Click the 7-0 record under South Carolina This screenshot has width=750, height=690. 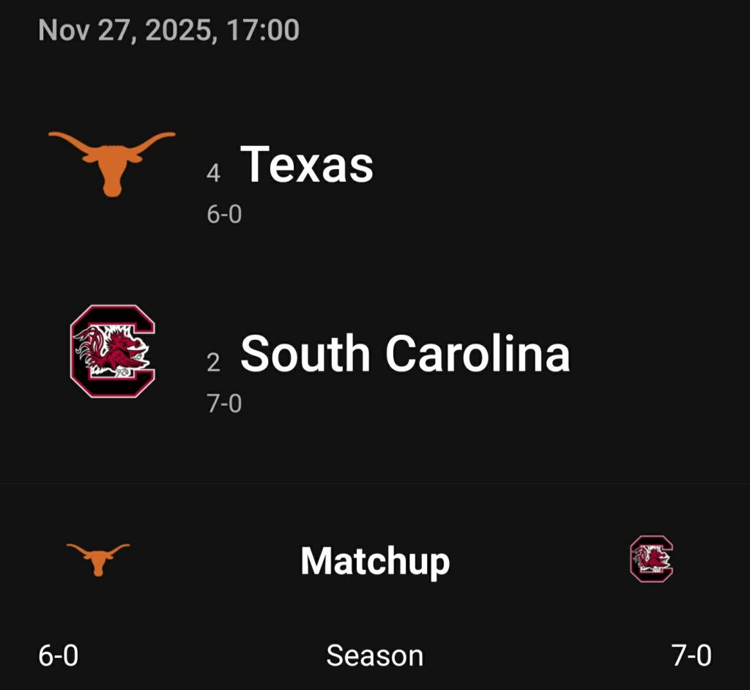[224, 404]
